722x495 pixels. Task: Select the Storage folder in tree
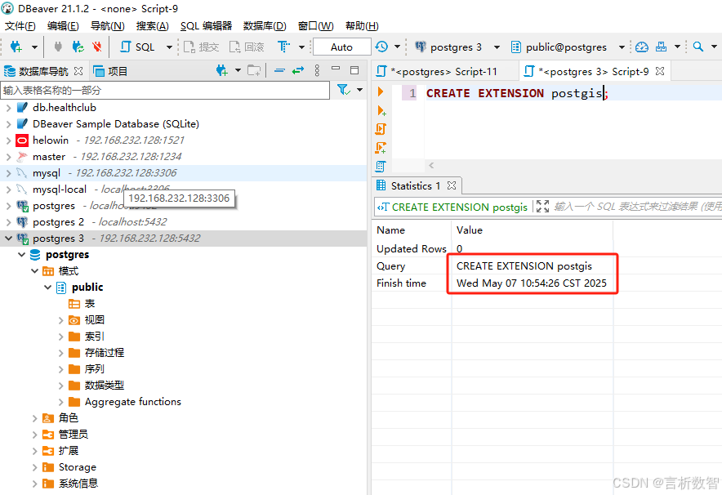click(x=69, y=467)
